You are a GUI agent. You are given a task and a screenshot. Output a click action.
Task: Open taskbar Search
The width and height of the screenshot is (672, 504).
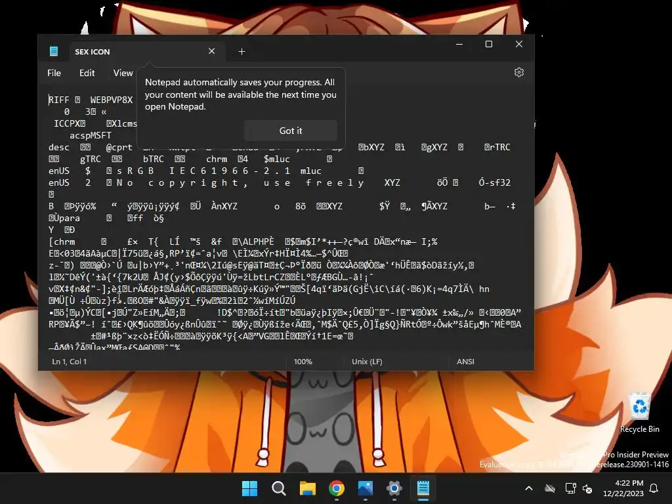pyautogui.click(x=278, y=488)
